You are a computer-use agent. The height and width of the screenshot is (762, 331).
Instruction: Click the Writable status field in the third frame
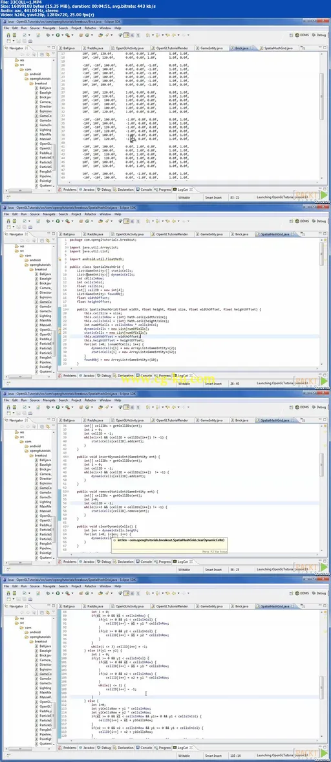click(x=184, y=569)
